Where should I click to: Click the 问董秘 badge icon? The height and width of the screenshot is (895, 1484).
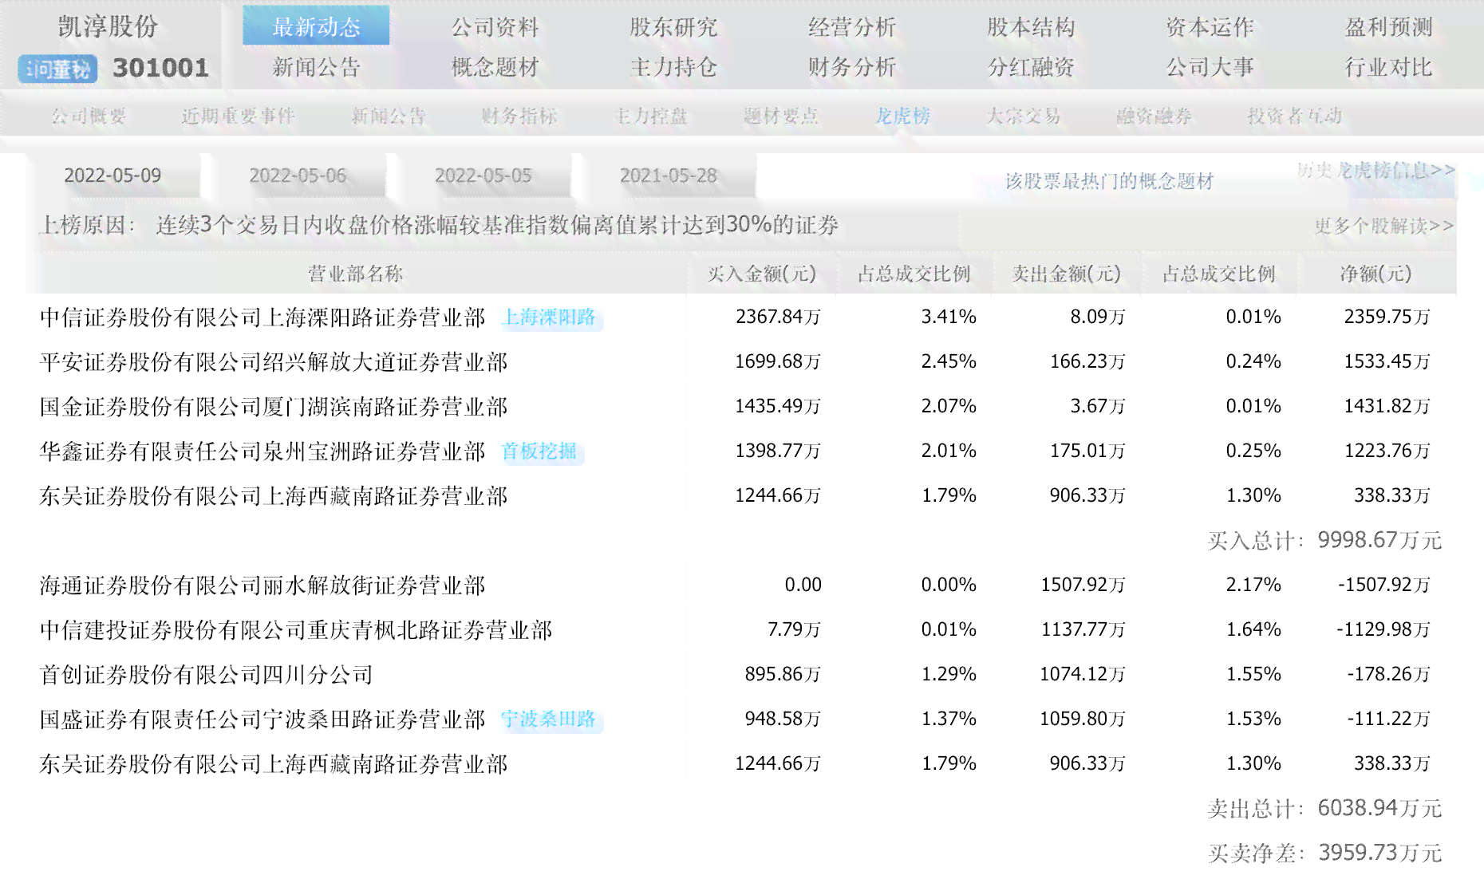click(x=57, y=69)
